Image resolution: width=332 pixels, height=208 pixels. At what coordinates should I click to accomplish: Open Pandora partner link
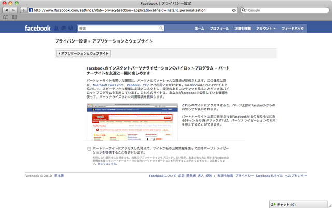click(x=133, y=85)
